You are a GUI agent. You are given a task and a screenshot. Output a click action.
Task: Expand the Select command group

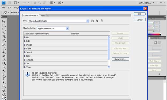point(25,52)
